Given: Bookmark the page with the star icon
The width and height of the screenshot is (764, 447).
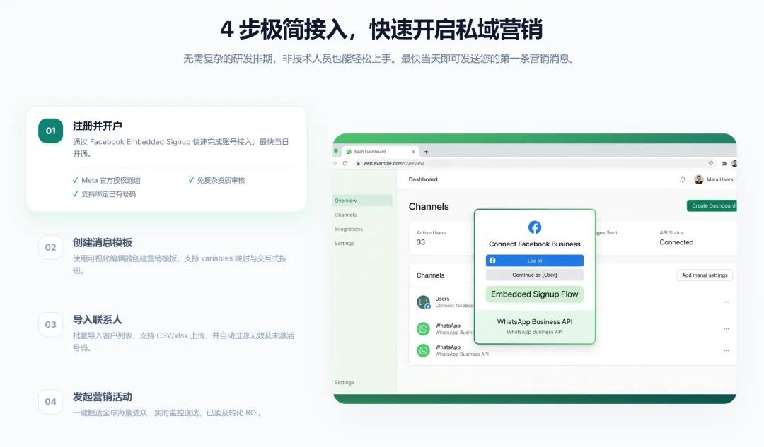Looking at the screenshot, I should (x=711, y=163).
